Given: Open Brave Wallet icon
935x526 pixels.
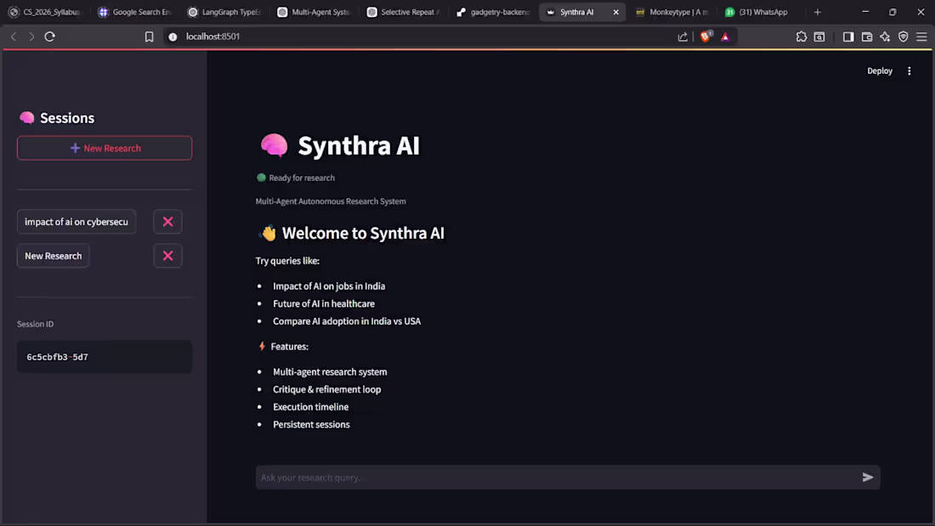Looking at the screenshot, I should pos(867,37).
